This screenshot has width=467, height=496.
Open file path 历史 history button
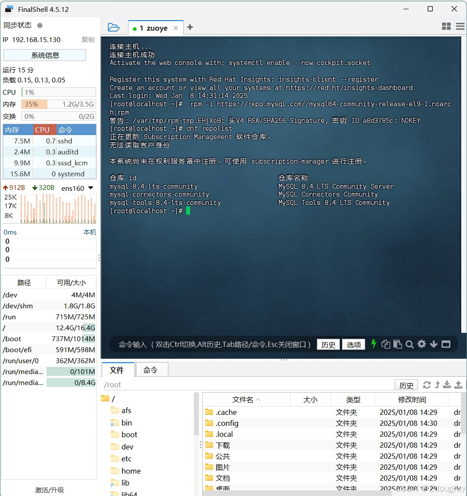tap(406, 385)
